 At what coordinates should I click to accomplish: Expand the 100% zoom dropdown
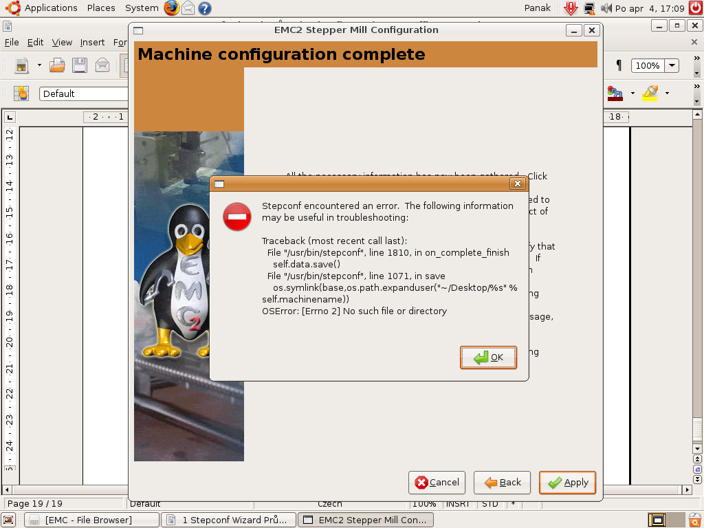[672, 66]
